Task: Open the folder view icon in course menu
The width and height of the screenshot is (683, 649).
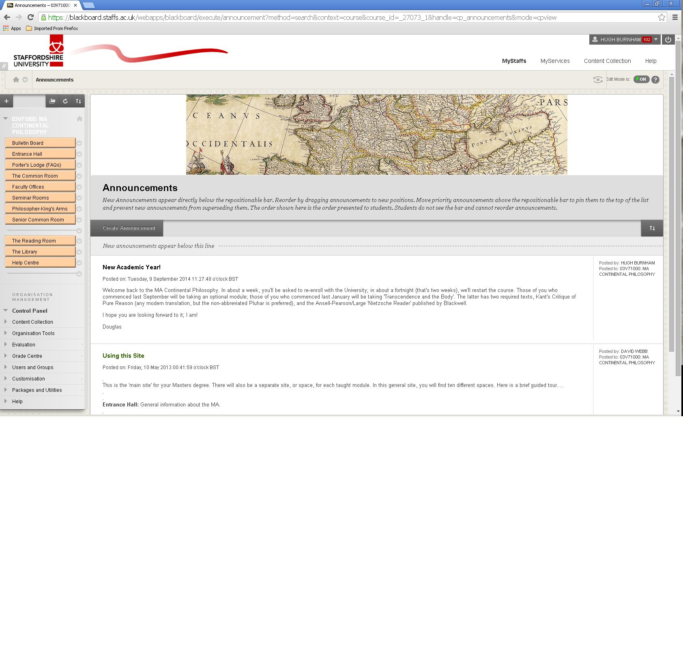Action: tap(52, 101)
